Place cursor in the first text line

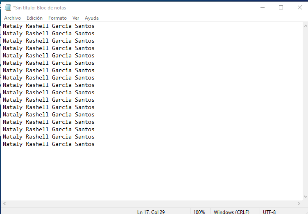coord(48,26)
